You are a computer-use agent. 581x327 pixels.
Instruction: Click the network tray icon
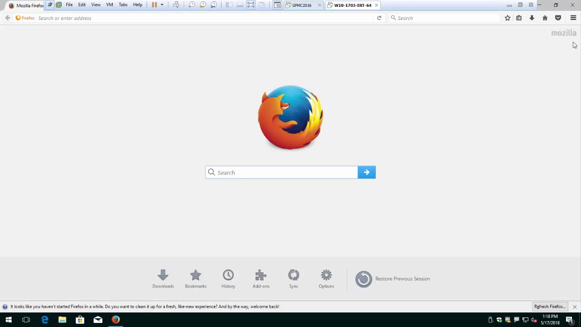pyautogui.click(x=525, y=320)
